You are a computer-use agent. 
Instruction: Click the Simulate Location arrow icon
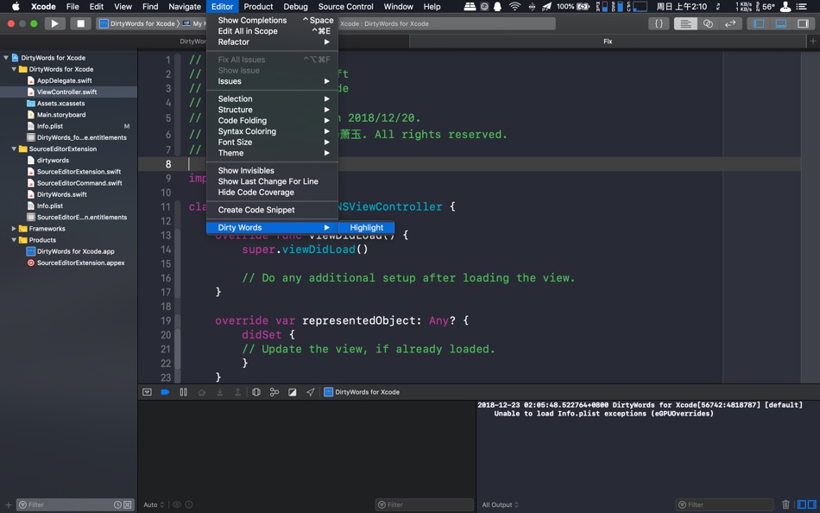pyautogui.click(x=310, y=392)
